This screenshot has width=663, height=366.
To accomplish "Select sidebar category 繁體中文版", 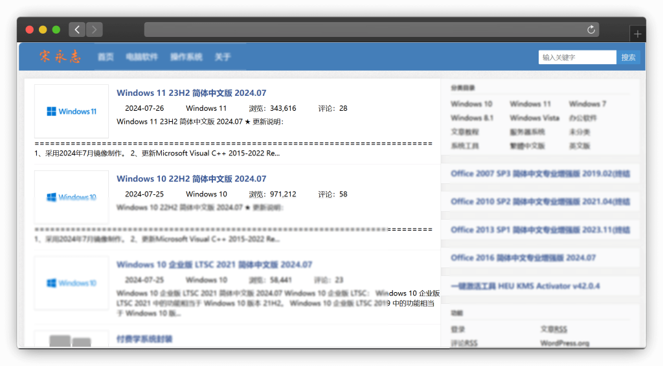I will (527, 146).
